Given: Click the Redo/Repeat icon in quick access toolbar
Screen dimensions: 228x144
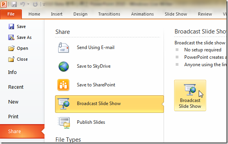Looking at the screenshot, I should (35, 4).
